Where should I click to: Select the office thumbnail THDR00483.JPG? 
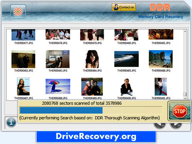pos(58,59)
